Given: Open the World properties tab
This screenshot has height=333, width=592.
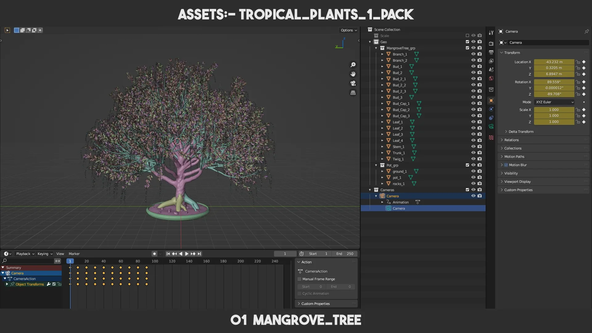Looking at the screenshot, I should [x=491, y=78].
